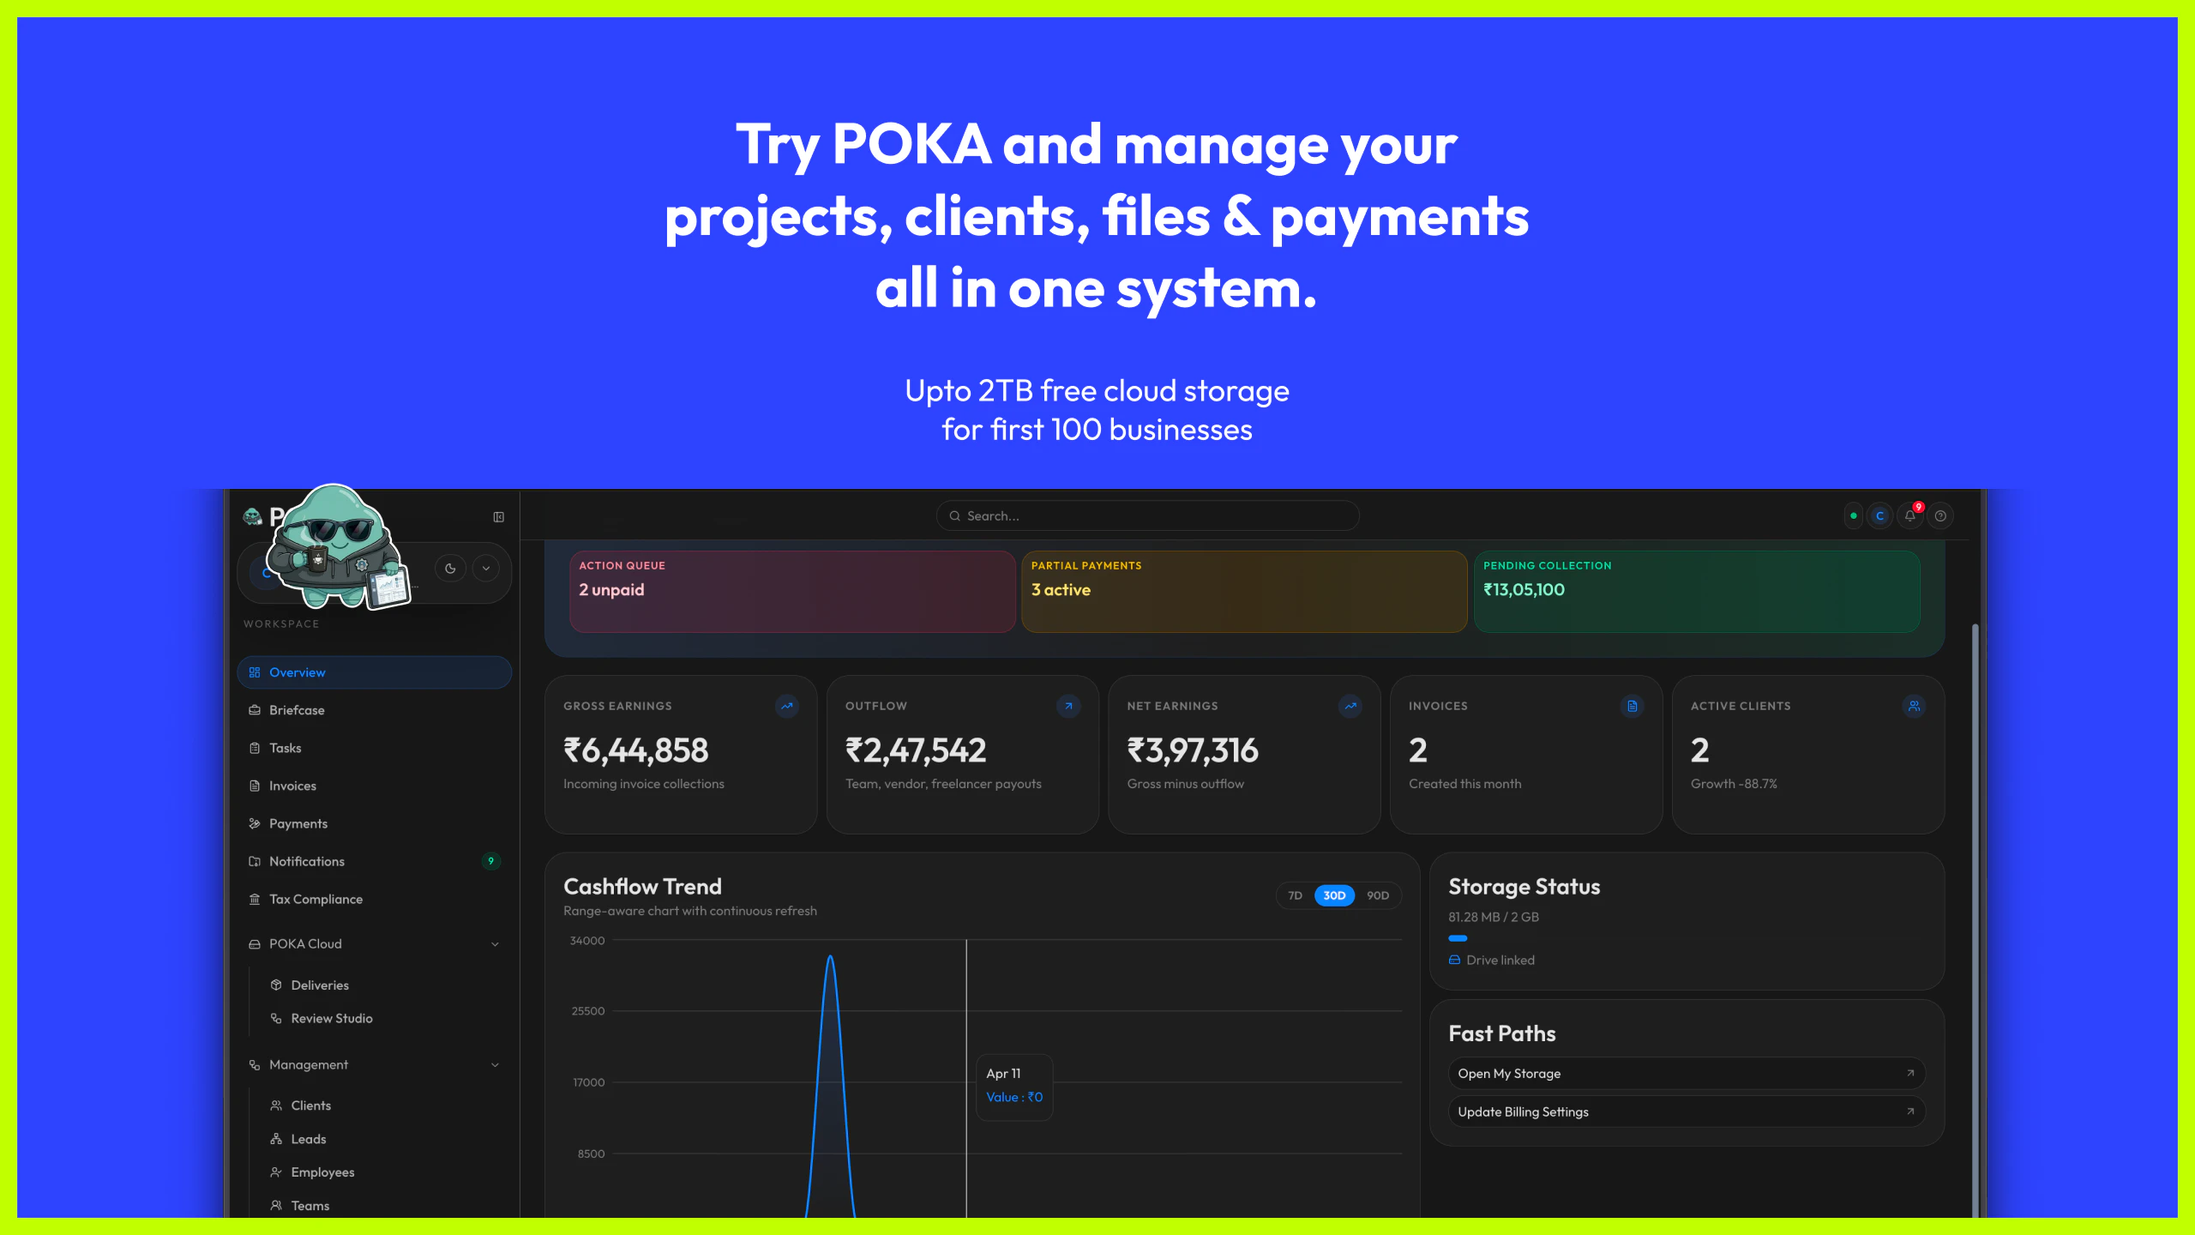The image size is (2195, 1235).
Task: Click the green online status indicator
Action: click(1854, 516)
